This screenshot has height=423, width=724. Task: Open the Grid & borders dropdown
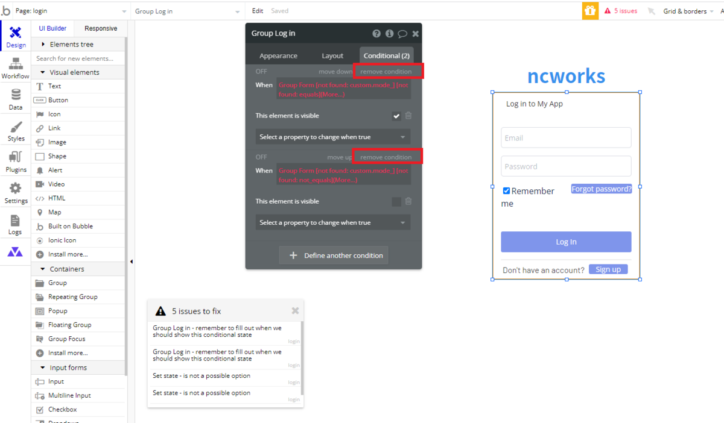(688, 11)
